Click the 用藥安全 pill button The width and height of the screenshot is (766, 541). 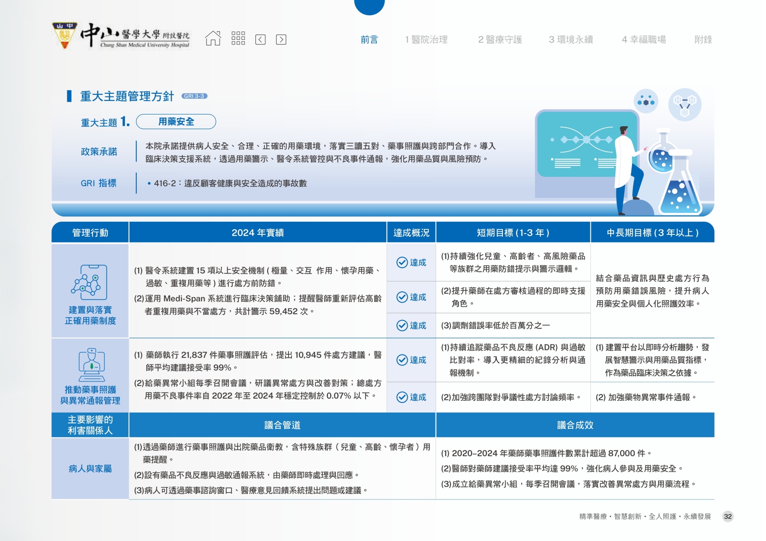(x=176, y=122)
